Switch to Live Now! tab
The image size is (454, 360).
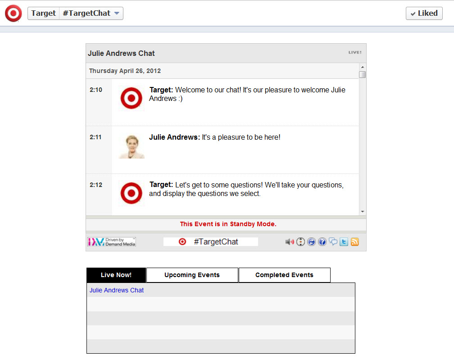tap(116, 275)
